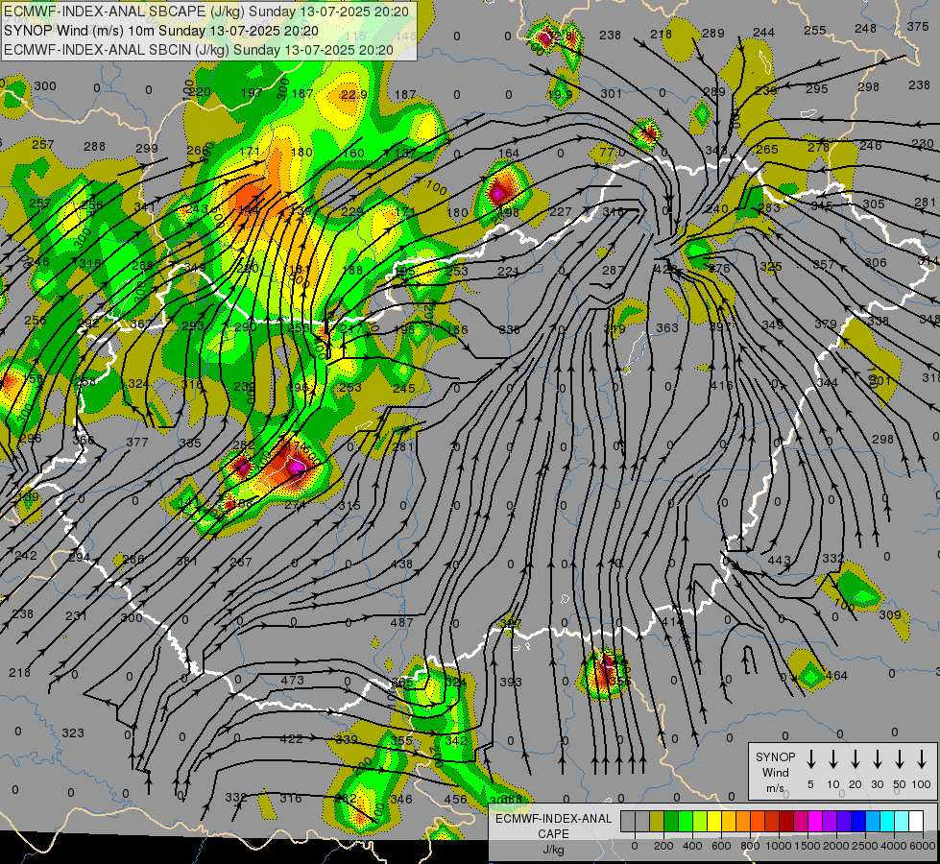940x864 pixels.
Task: Click the 473 value on the map
Action: click(x=293, y=680)
